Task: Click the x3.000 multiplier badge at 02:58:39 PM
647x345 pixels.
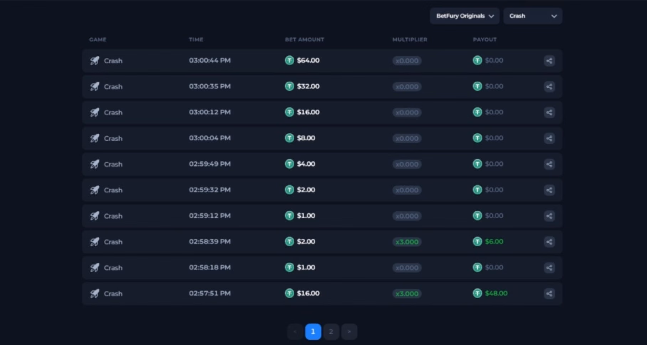Action: click(x=407, y=242)
